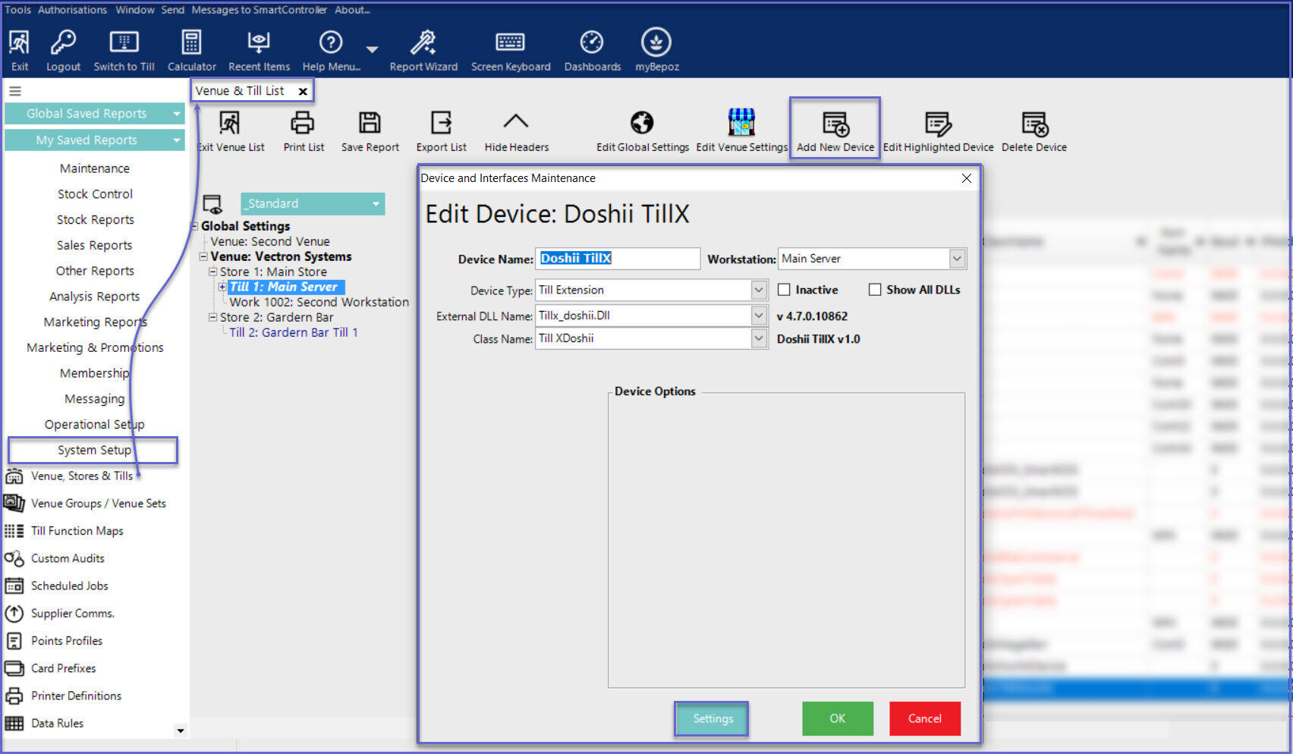Click the Exit toolbar icon
The image size is (1293, 754).
pos(20,43)
